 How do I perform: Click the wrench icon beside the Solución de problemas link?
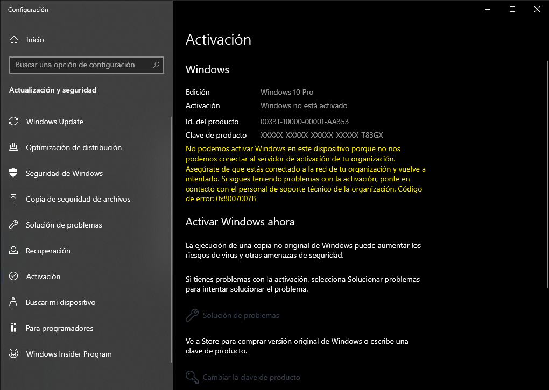click(192, 315)
